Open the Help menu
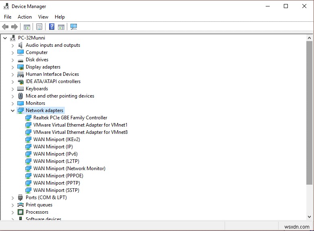This screenshot has height=231, width=314. (60, 17)
